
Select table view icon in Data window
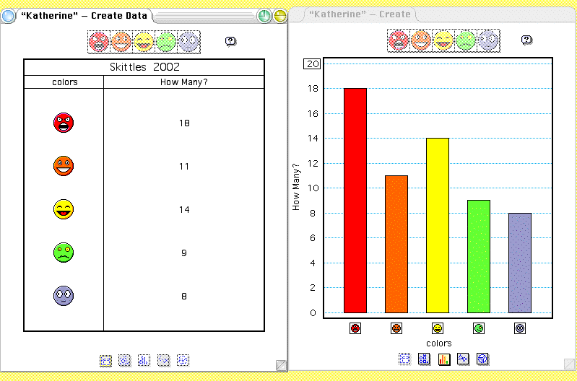[105, 361]
